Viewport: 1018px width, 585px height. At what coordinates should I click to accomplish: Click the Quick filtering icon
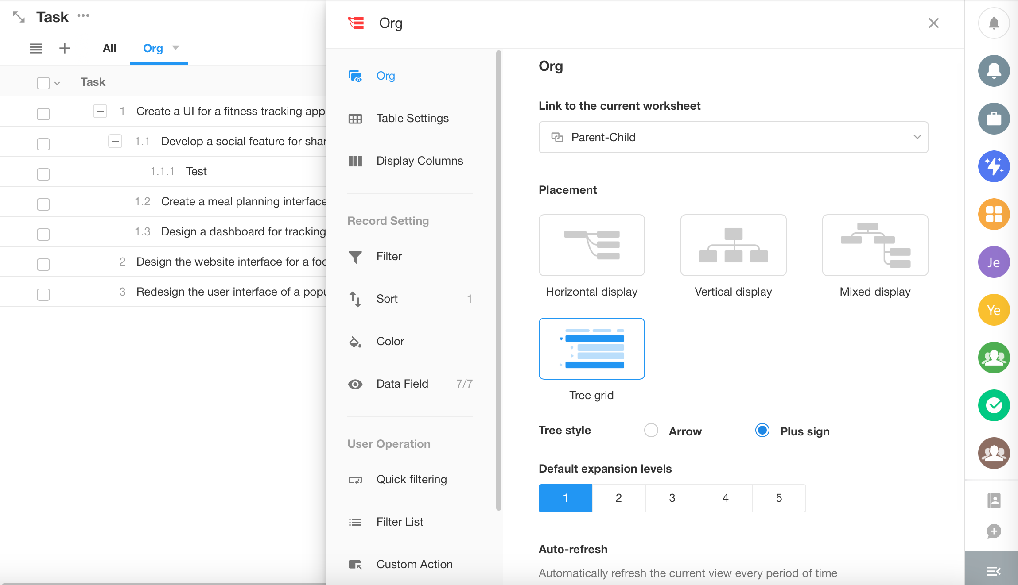[356, 480]
